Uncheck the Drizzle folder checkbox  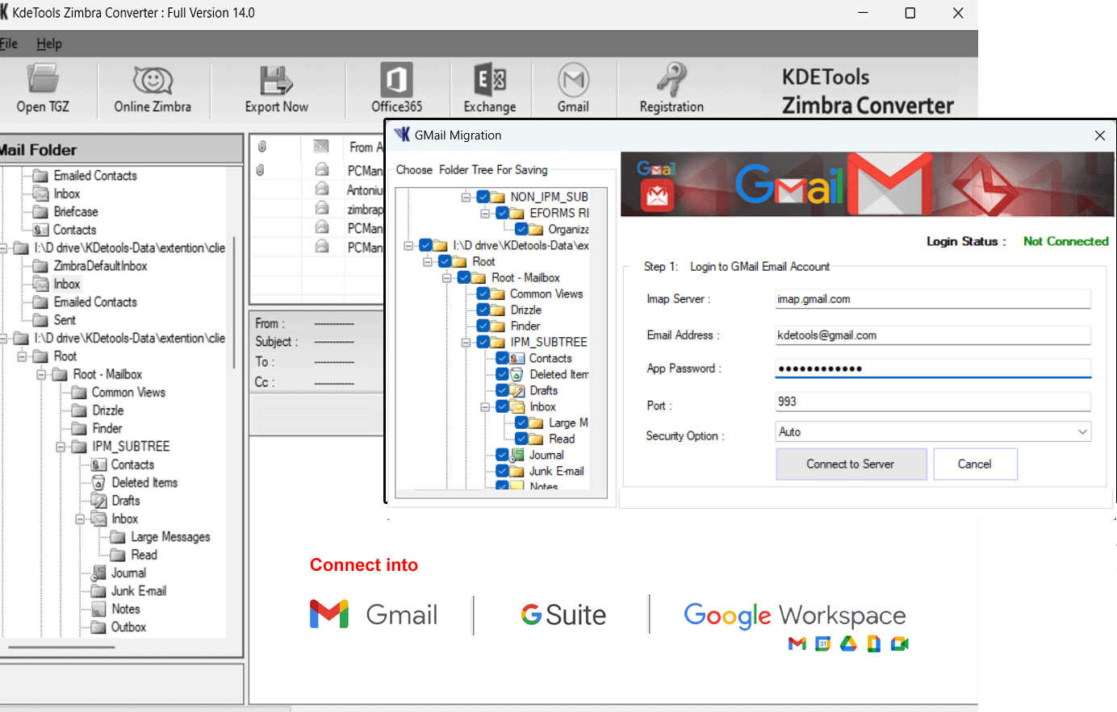[x=483, y=310]
